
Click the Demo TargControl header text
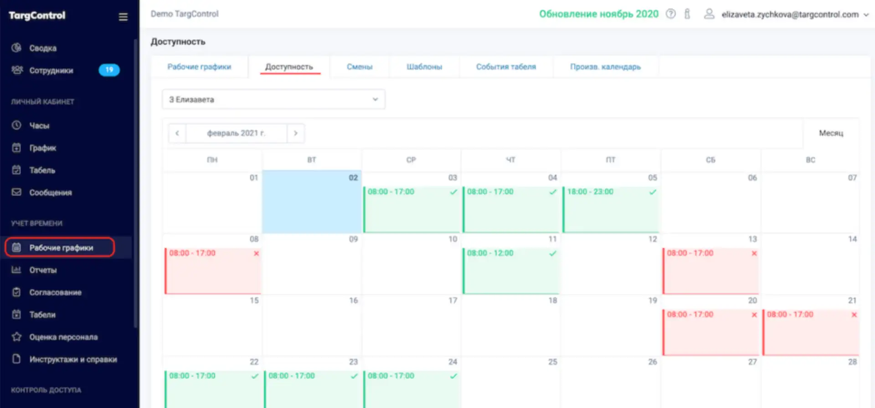click(x=185, y=14)
